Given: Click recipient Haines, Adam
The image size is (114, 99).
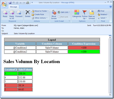Looking at the screenshot, I should (x=19, y=28).
